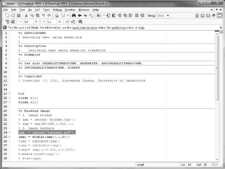The height and width of the screenshot is (169, 225).
Task: Increment value with plus button
Action: pos(36,22)
